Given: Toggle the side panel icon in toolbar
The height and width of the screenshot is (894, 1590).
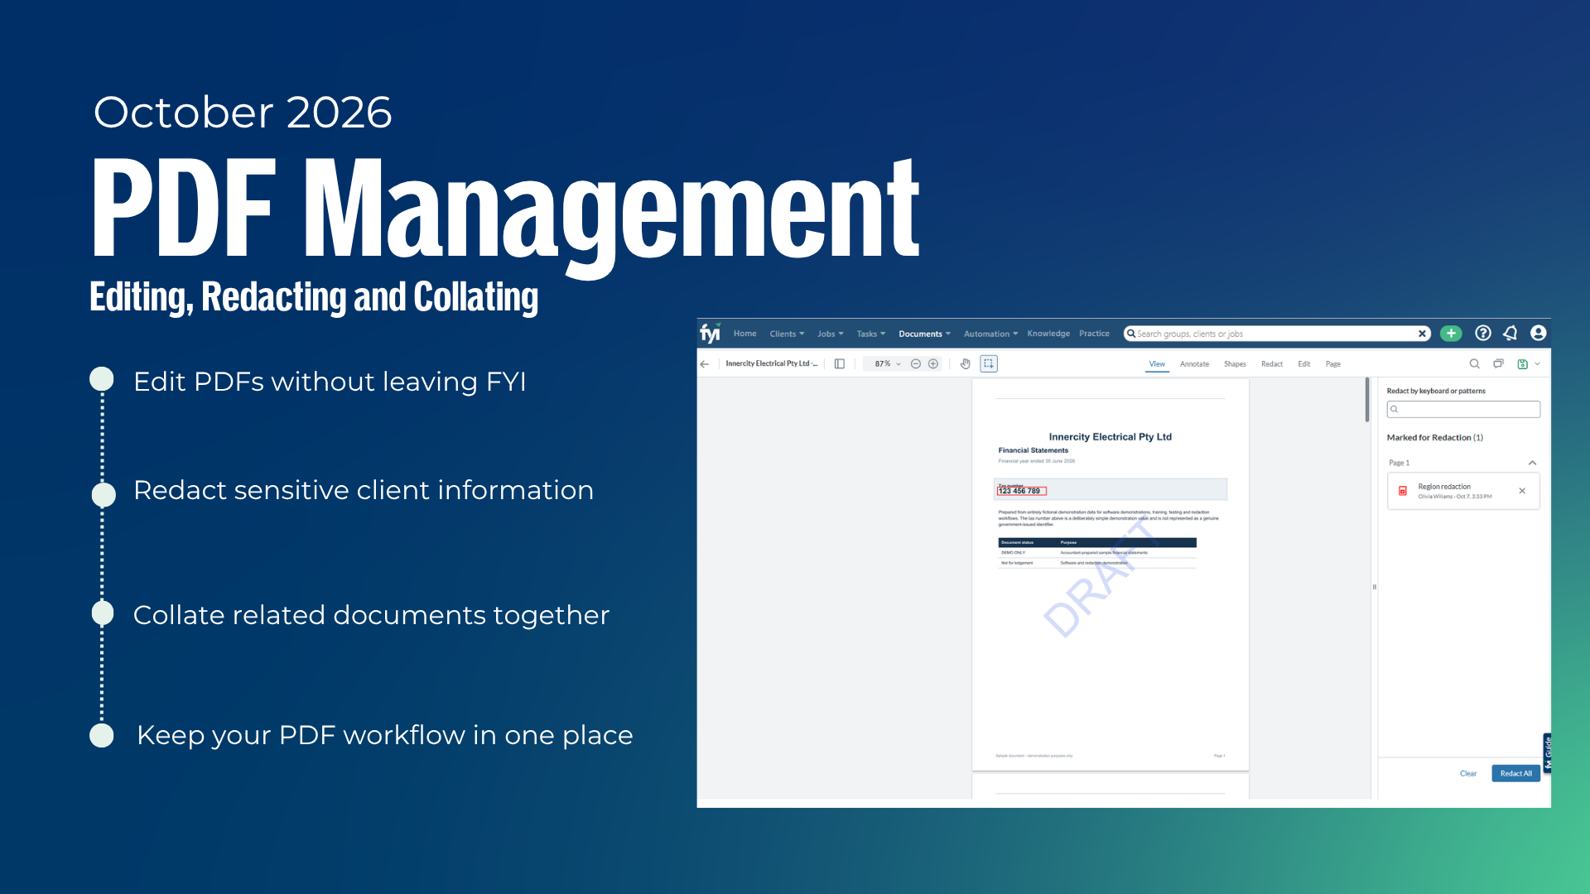Looking at the screenshot, I should (840, 364).
